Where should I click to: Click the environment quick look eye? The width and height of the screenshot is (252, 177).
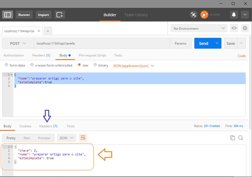click(x=234, y=28)
